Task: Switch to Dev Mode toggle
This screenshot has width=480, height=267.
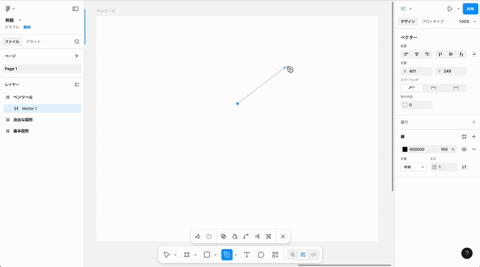Action: coord(313,254)
